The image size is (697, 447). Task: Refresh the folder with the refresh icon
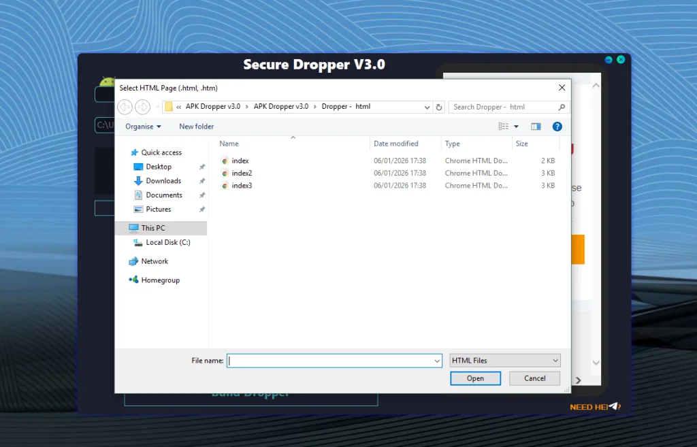[438, 107]
